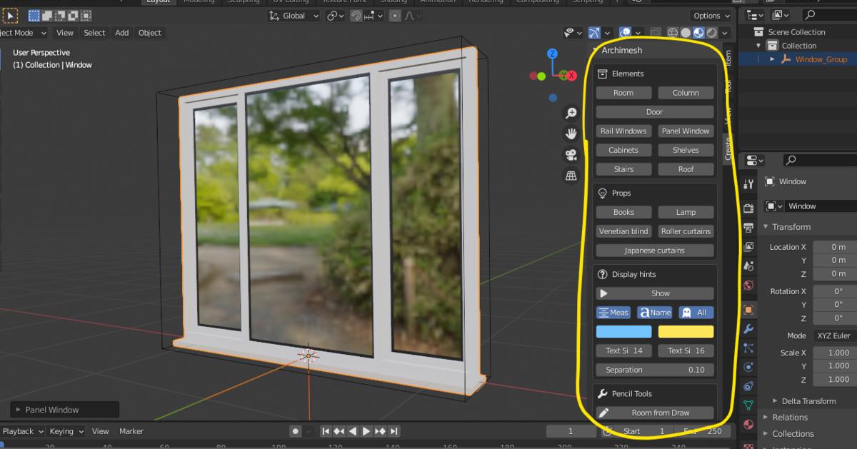Expand the Relations panel

click(x=766, y=418)
